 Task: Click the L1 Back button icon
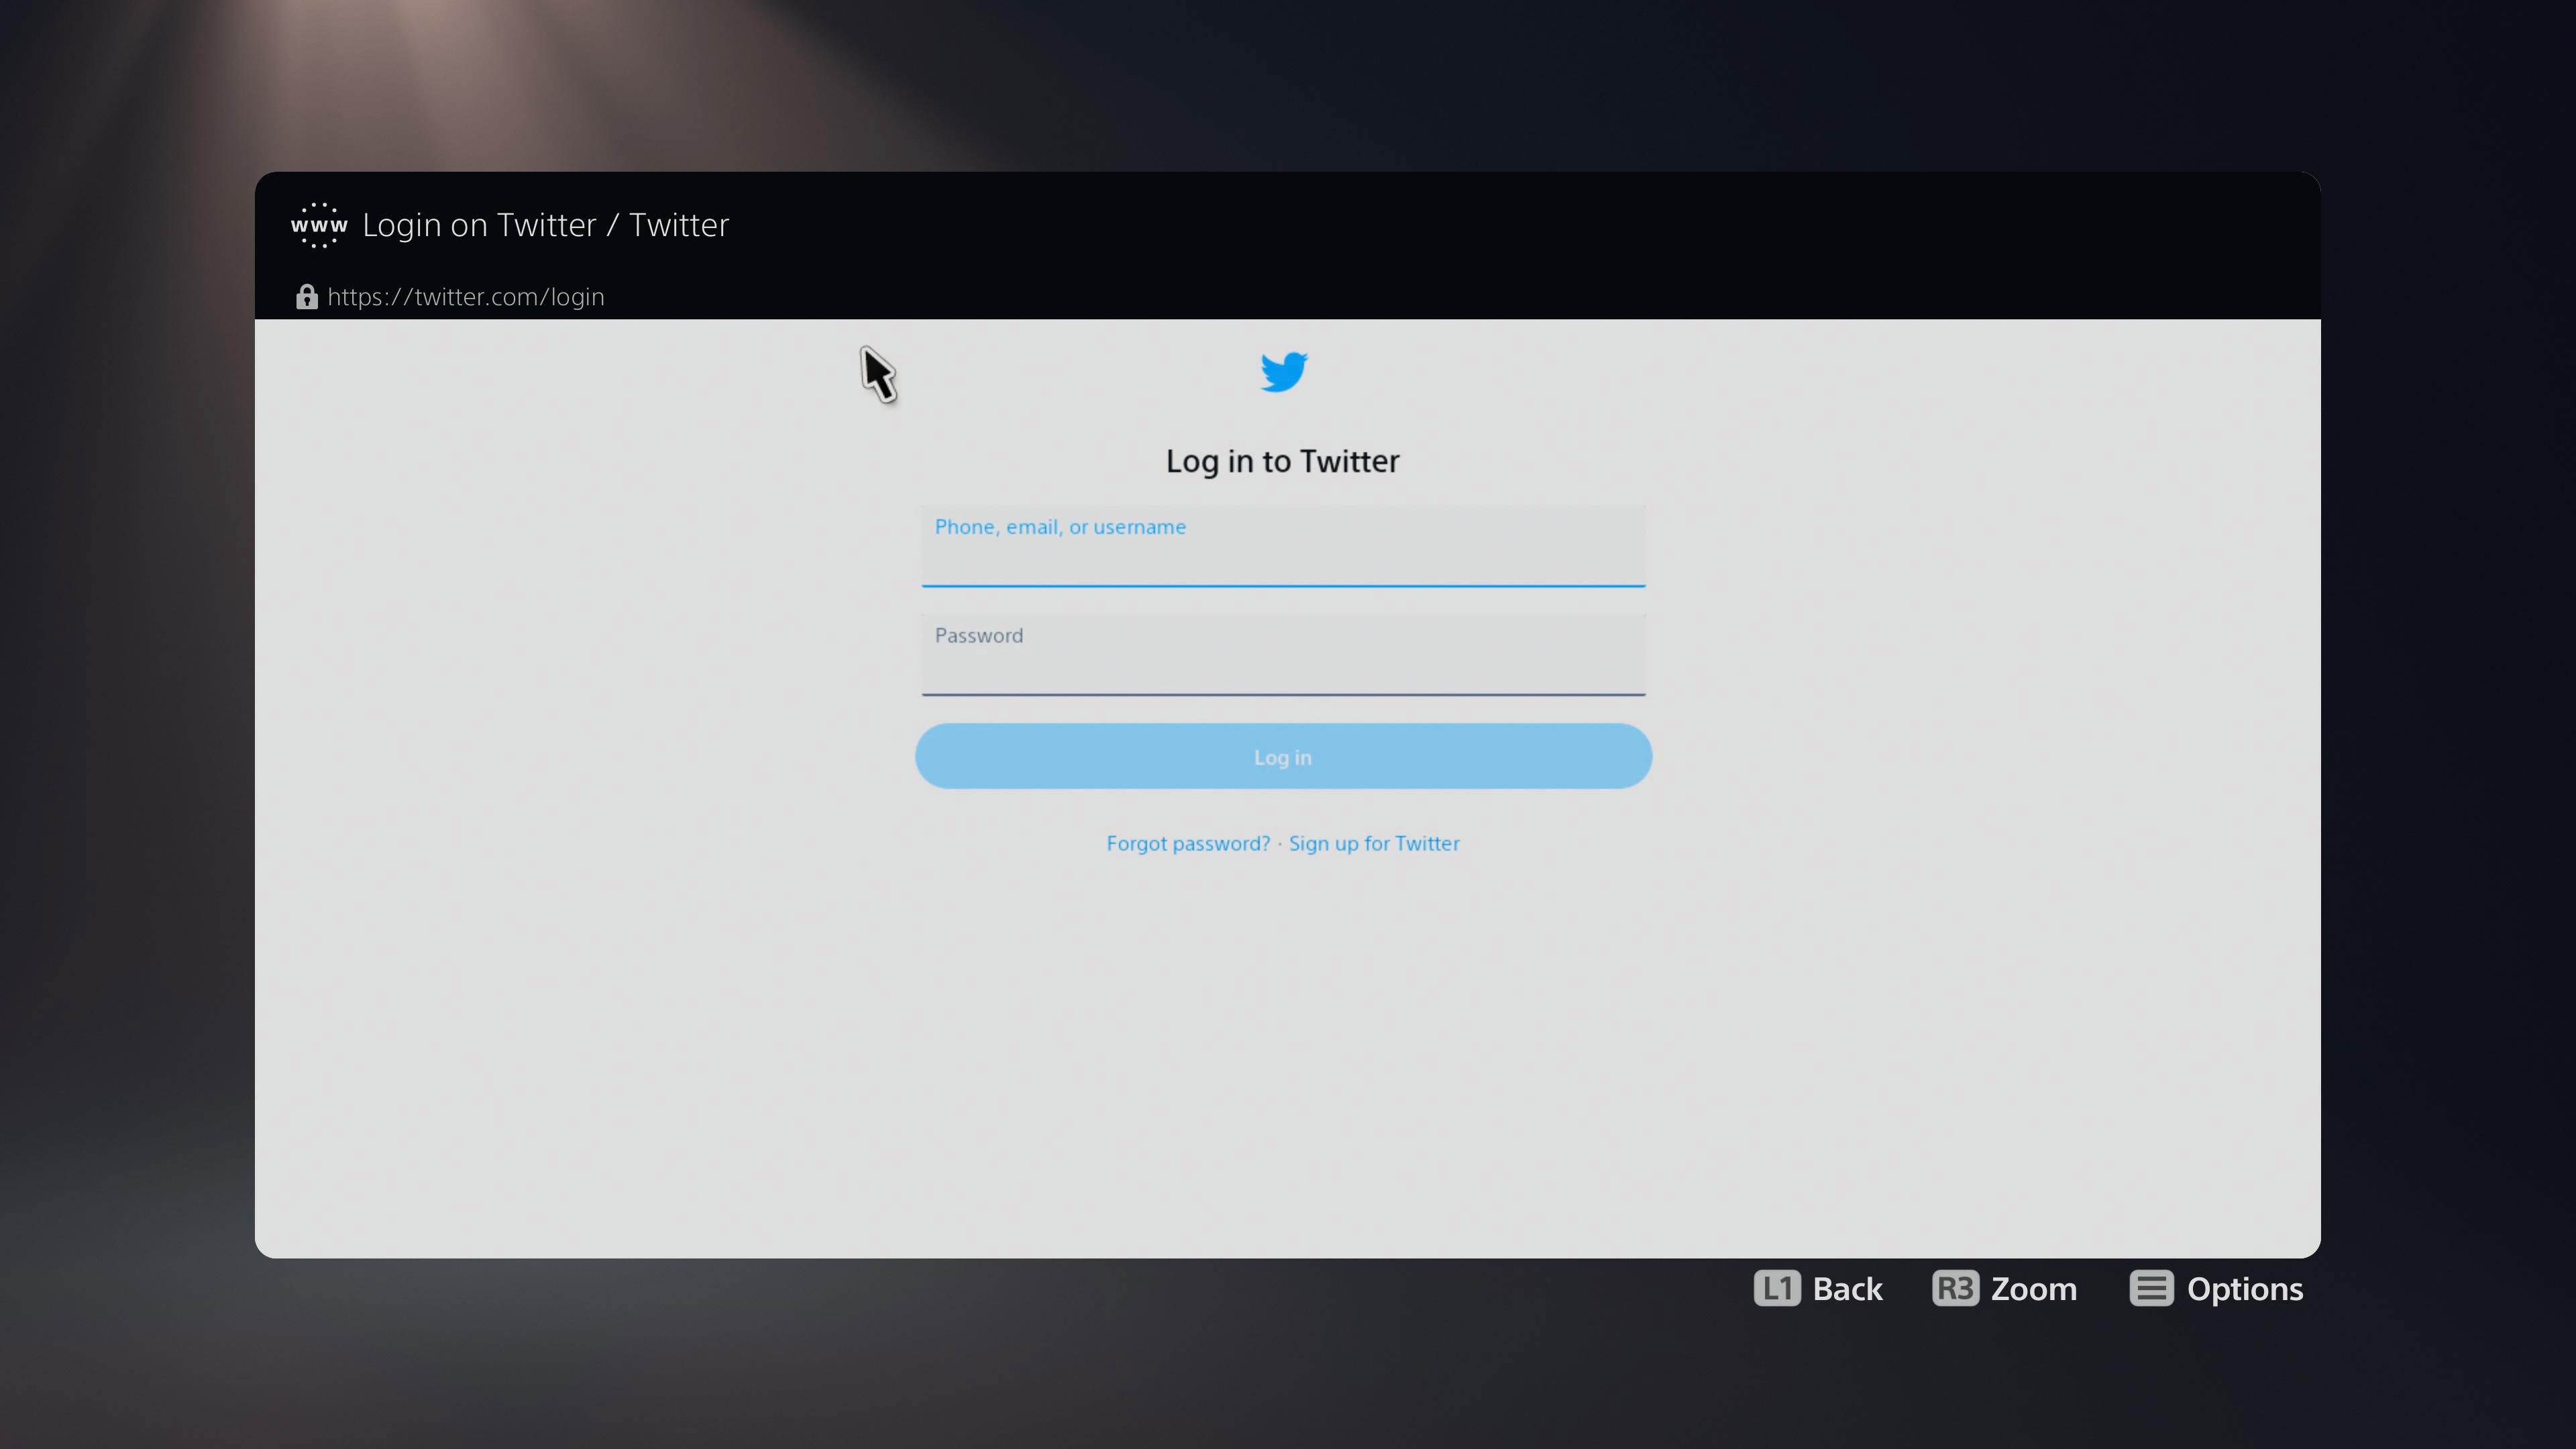pos(1776,1288)
